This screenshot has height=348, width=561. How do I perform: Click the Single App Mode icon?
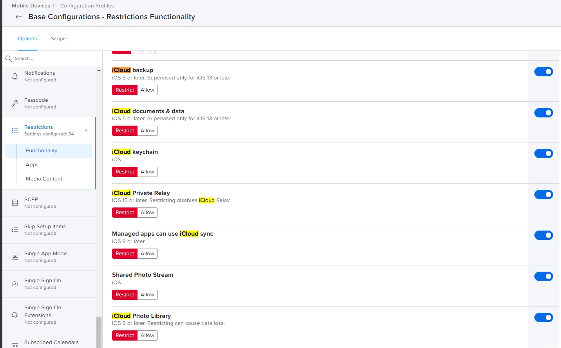[x=15, y=257]
